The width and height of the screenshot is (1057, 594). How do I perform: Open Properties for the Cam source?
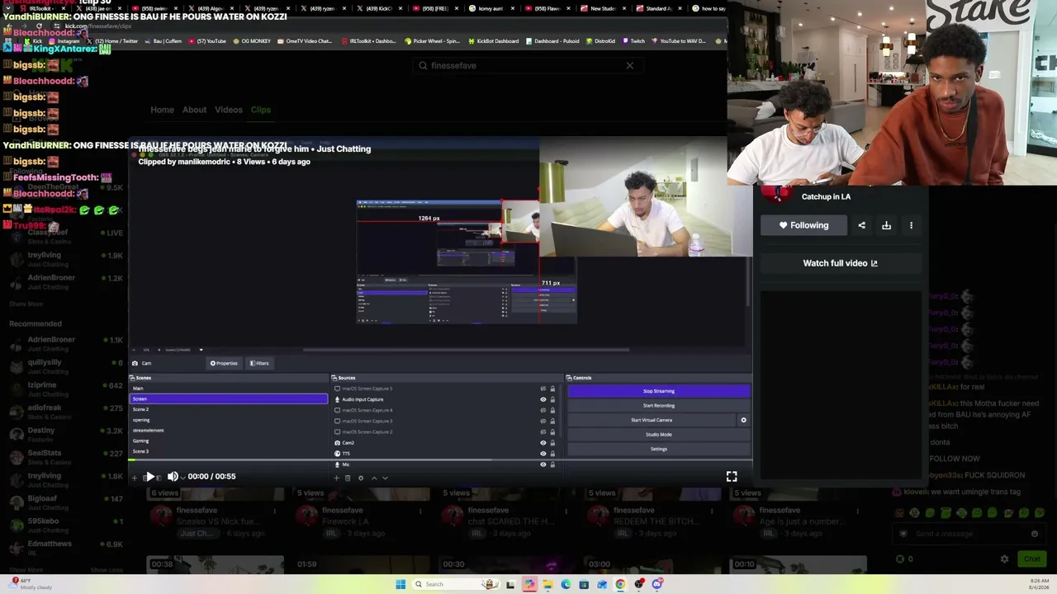pos(224,363)
